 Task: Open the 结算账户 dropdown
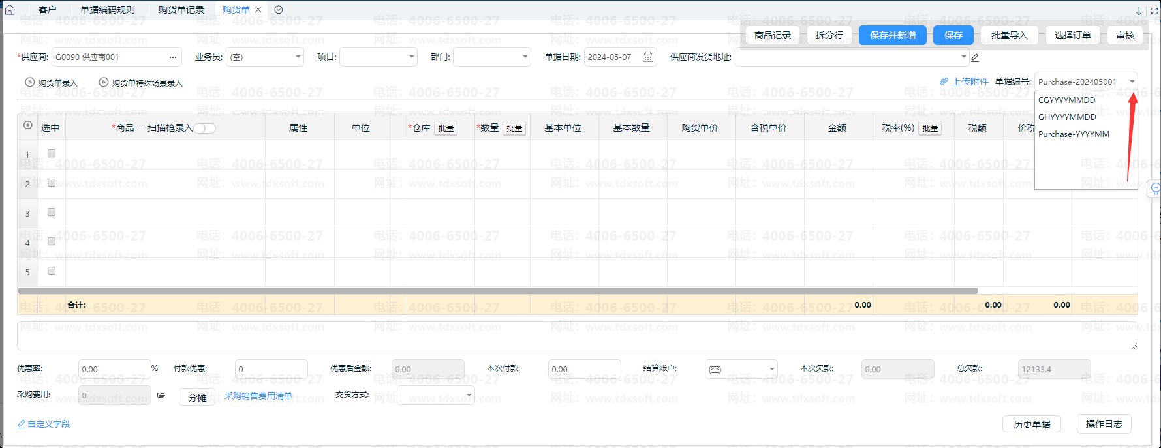[771, 369]
